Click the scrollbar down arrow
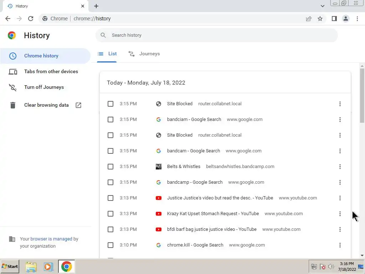Viewport: 365px width, 274px height. (x=362, y=255)
